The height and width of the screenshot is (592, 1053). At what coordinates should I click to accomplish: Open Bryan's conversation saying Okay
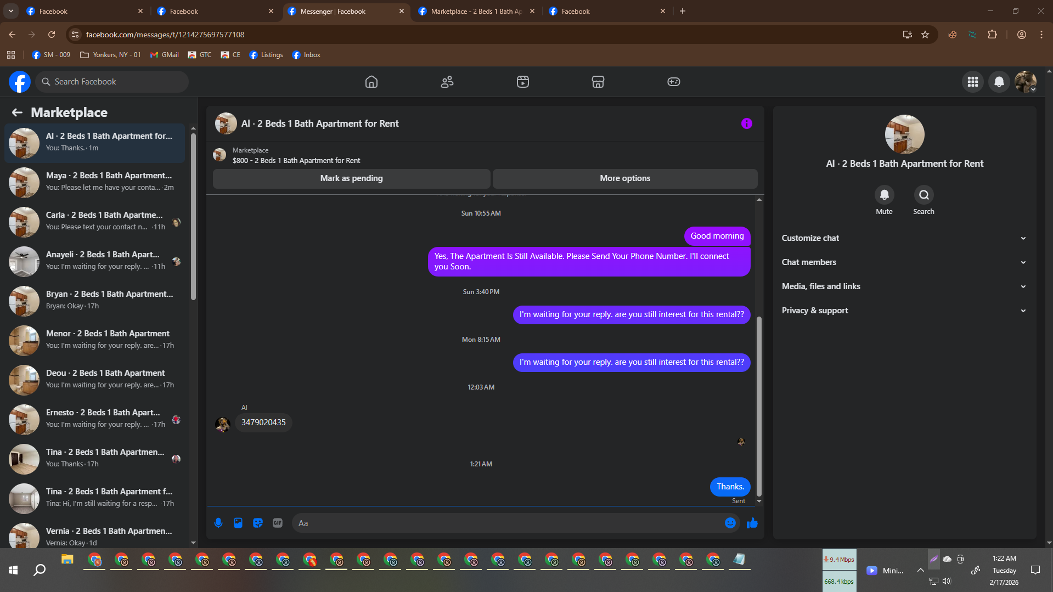click(95, 301)
